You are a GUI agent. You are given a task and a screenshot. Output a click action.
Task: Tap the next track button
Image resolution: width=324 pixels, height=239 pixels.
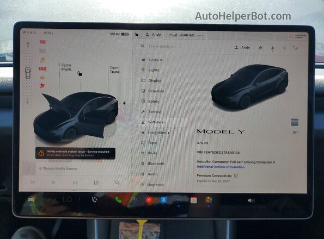click(x=75, y=183)
